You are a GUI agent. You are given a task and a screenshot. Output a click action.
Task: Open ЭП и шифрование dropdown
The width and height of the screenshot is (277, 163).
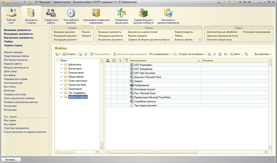click(x=160, y=54)
